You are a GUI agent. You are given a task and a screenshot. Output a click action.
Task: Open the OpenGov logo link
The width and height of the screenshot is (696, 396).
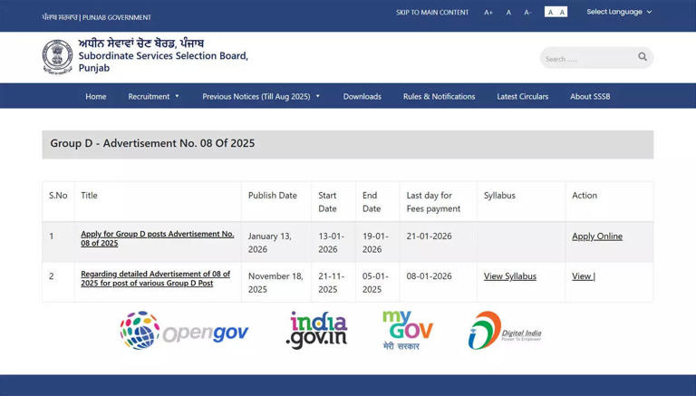(x=184, y=331)
